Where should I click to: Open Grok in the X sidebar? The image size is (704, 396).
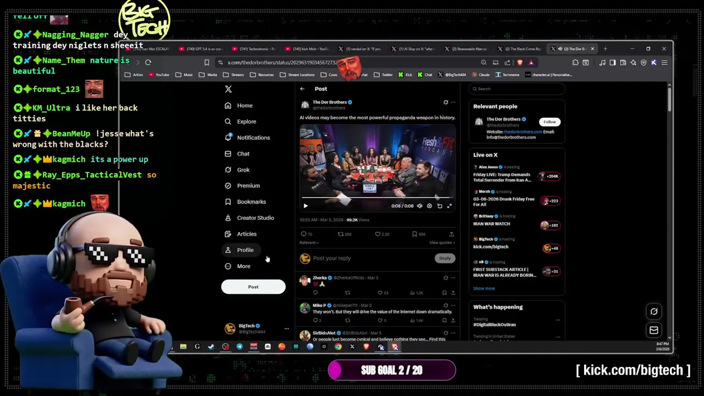click(x=237, y=170)
